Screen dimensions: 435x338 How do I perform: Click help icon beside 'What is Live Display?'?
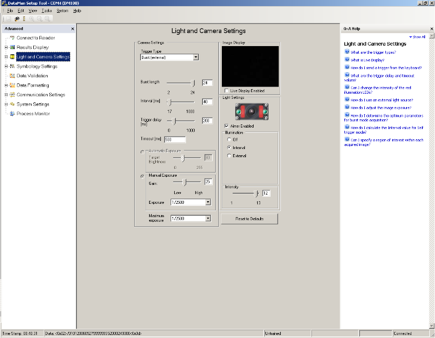(347, 59)
